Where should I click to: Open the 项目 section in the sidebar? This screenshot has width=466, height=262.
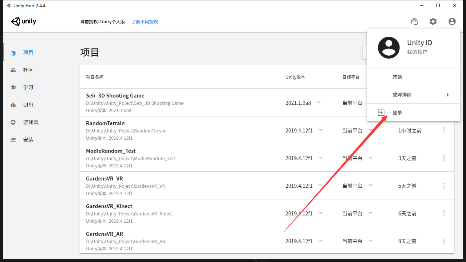(28, 52)
